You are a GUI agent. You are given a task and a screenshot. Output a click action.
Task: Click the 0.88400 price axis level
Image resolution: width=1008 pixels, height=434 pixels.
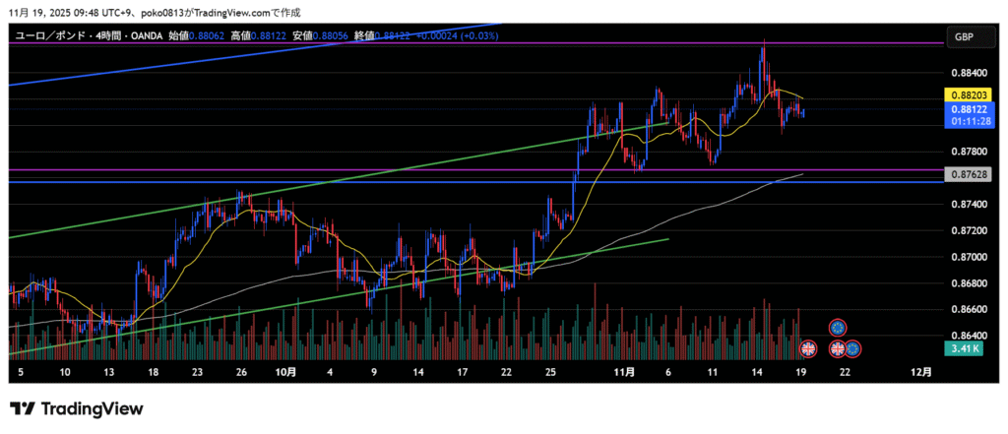pos(969,73)
